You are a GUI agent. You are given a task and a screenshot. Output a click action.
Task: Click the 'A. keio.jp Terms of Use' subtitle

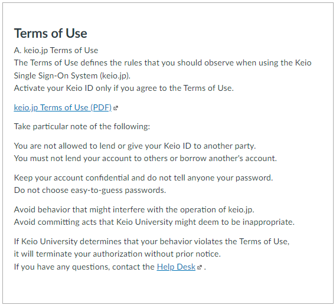click(x=56, y=50)
